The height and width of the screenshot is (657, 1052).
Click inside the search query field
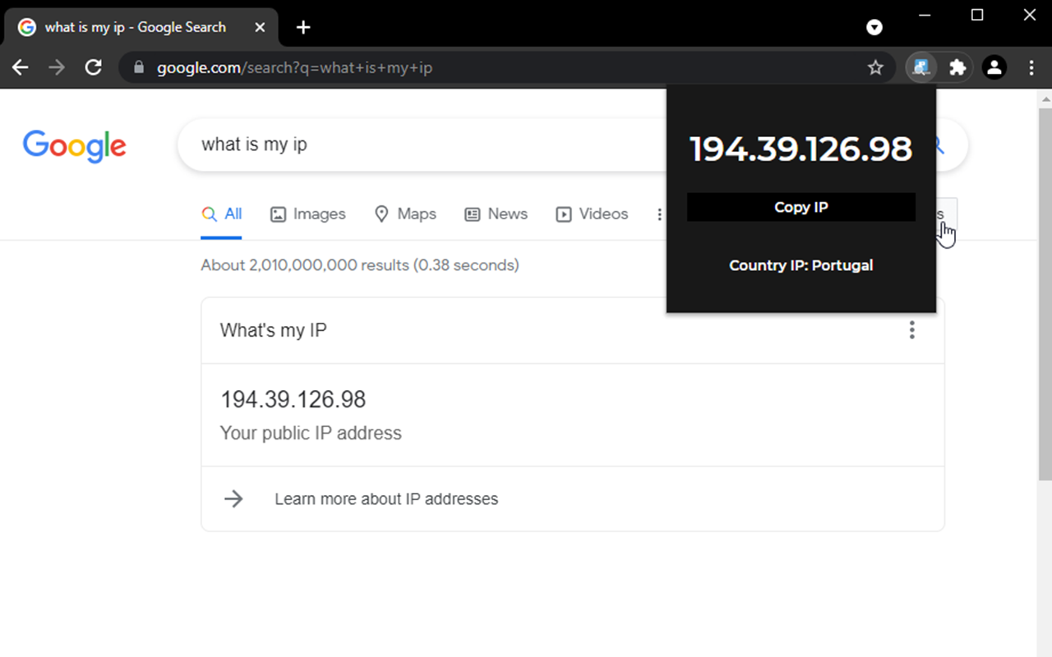pos(411,144)
